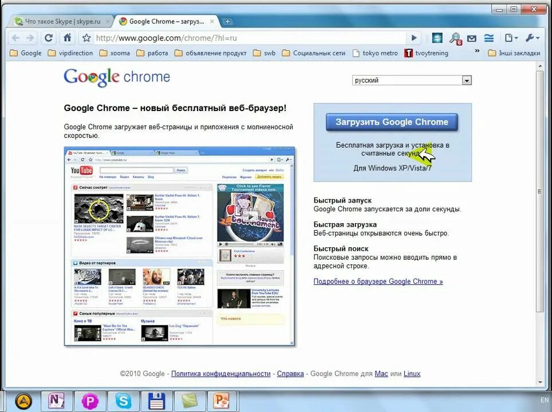Image resolution: width=552 pixels, height=412 pixels.
Task: Click the Быстрый запуск heading
Action: [342, 200]
